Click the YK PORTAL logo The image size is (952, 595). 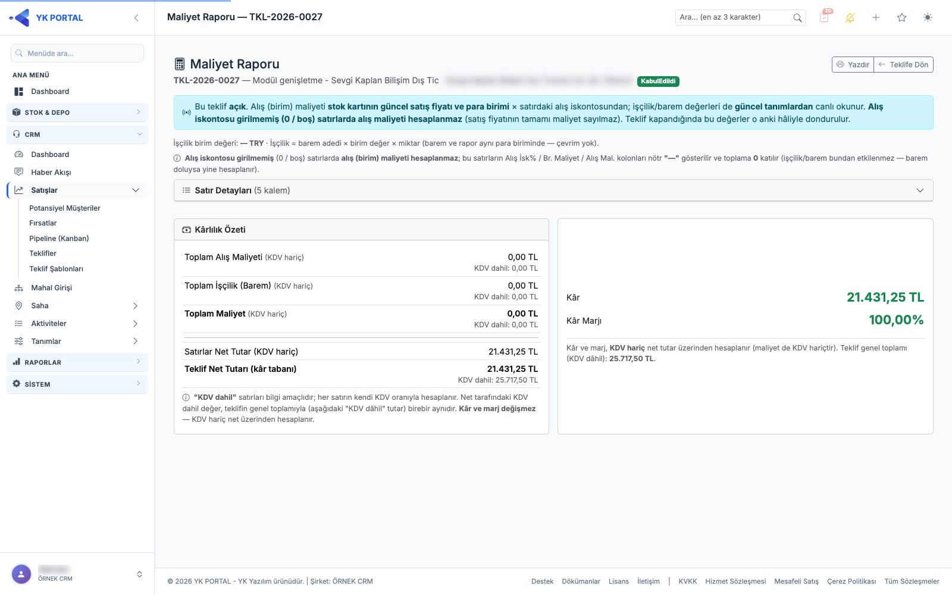(x=46, y=18)
